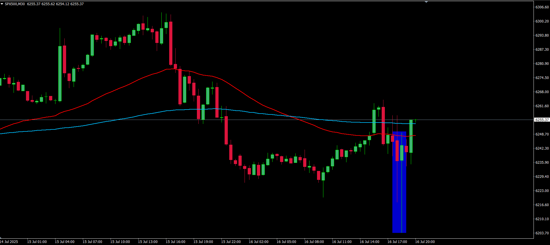Click price axis label 6274.50

coord(542,78)
